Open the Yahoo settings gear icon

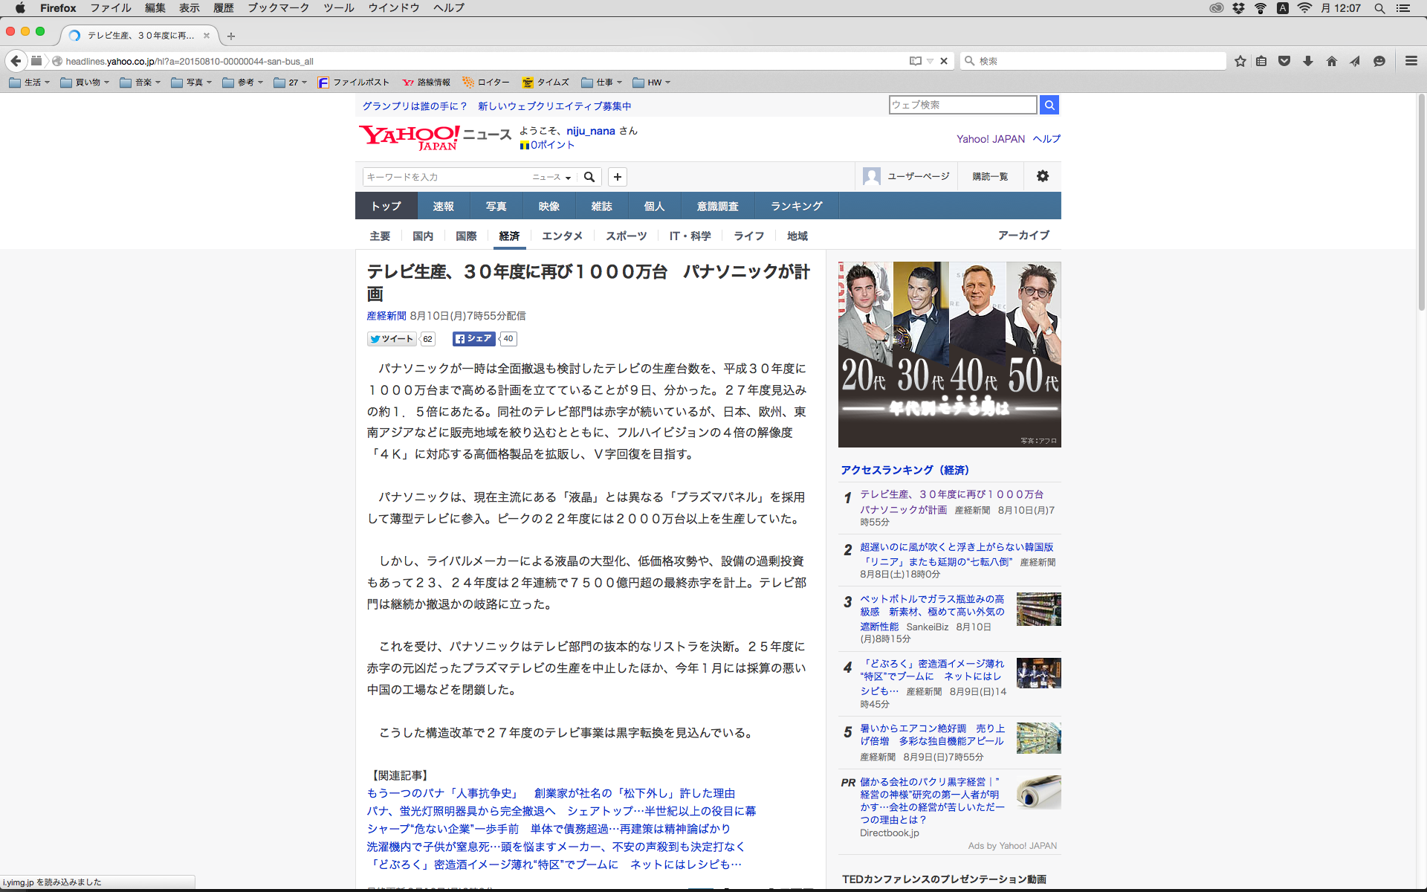[x=1043, y=176]
